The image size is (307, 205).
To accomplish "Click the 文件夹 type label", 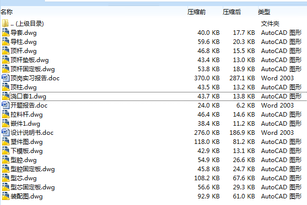I will pos(270,24).
